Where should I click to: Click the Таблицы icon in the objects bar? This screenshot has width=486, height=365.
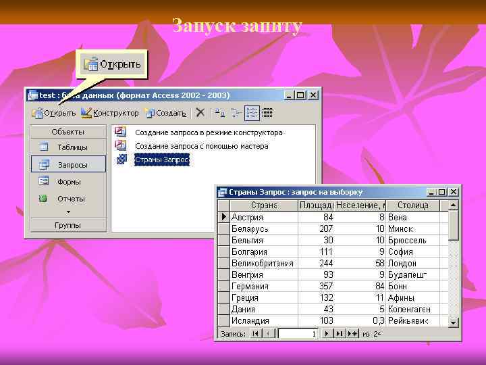point(44,147)
